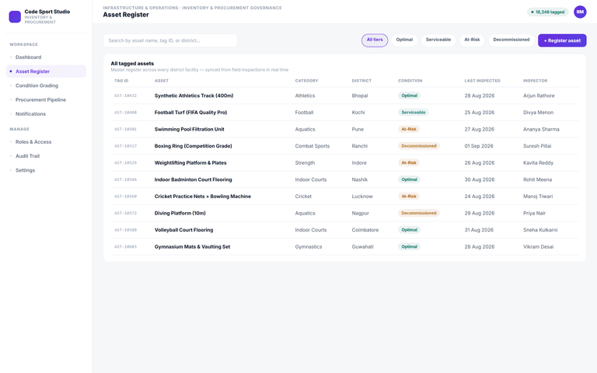Screen dimensions: 597x373
Task: Click the Guwahati district cell
Action: tap(362, 246)
